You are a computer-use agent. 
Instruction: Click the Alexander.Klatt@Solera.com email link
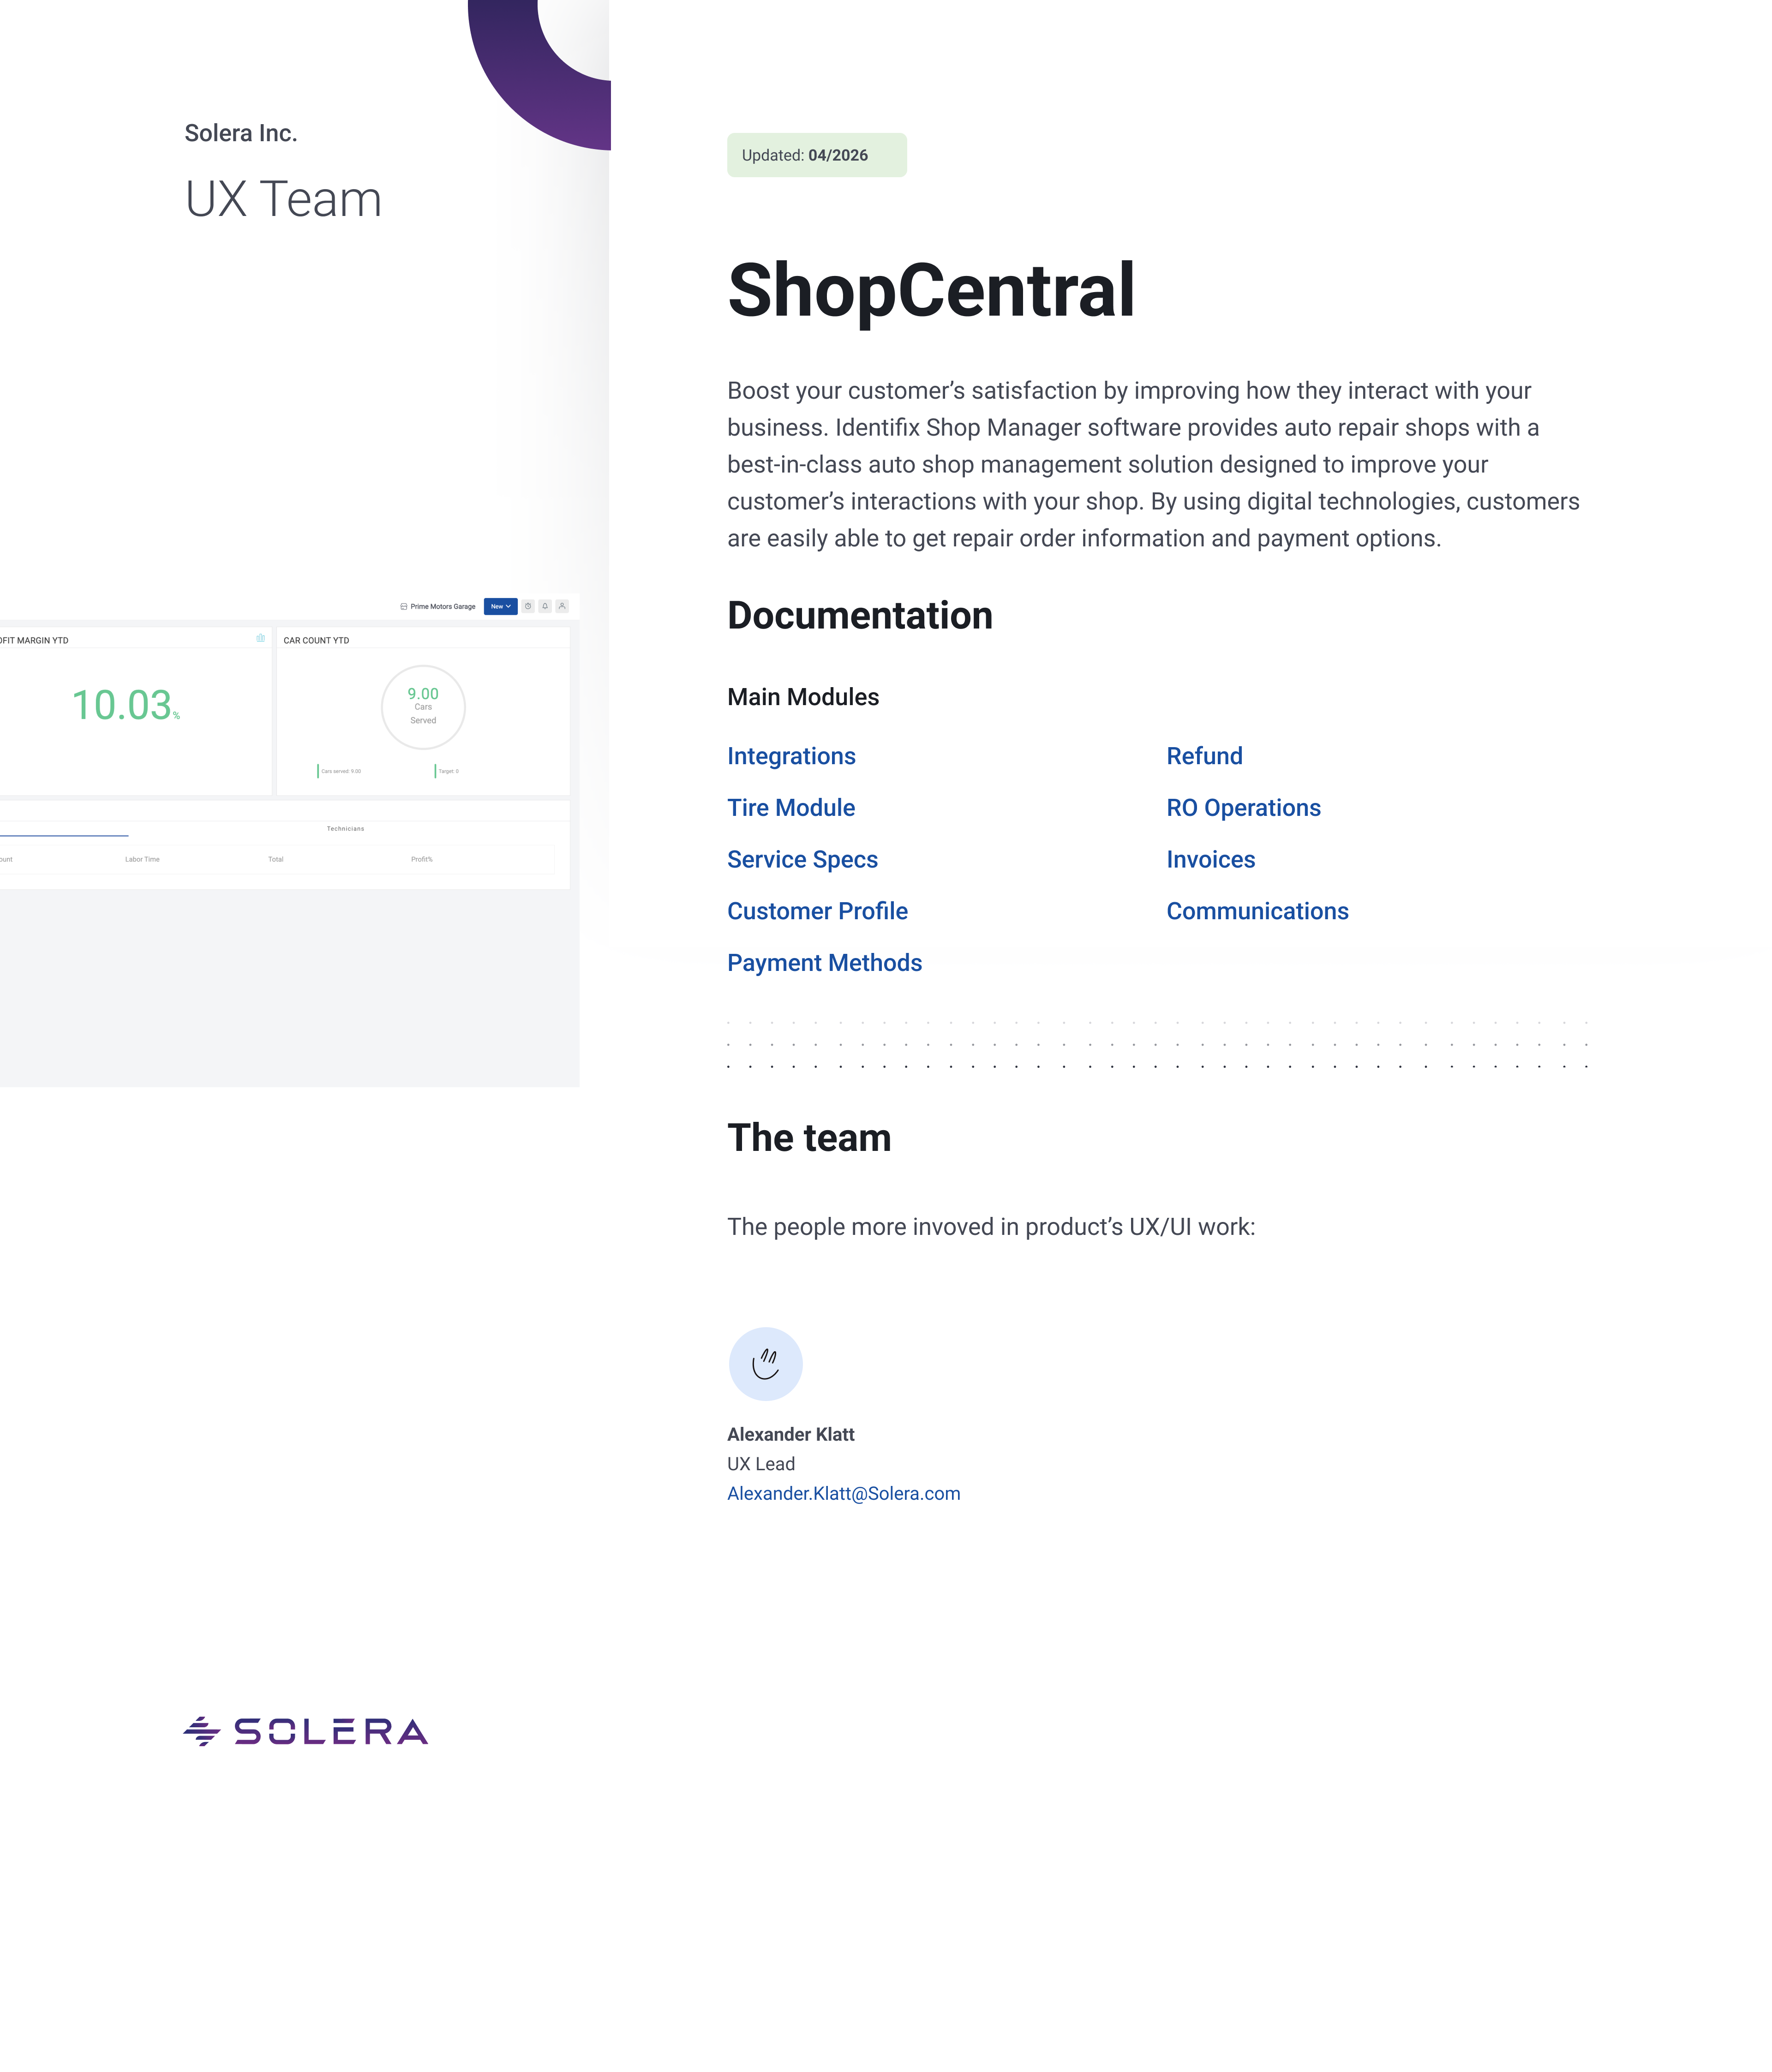[843, 1493]
